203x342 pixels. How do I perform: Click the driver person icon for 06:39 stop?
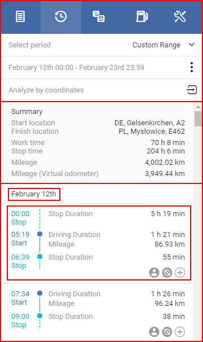coord(154,273)
